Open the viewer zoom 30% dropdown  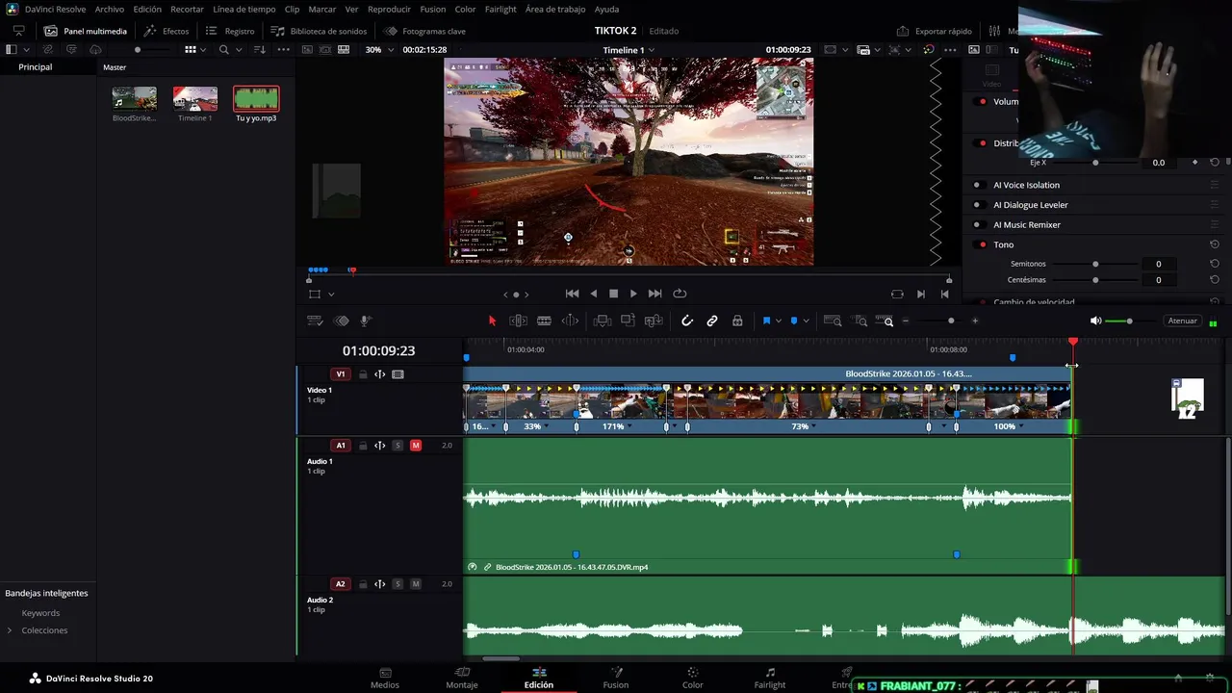coord(378,49)
